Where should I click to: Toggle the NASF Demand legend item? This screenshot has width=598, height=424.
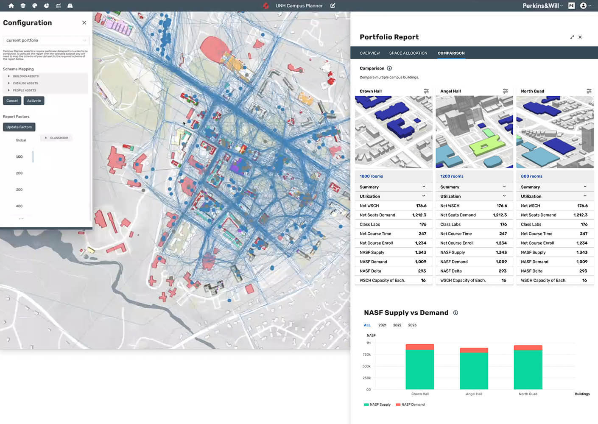410,404
